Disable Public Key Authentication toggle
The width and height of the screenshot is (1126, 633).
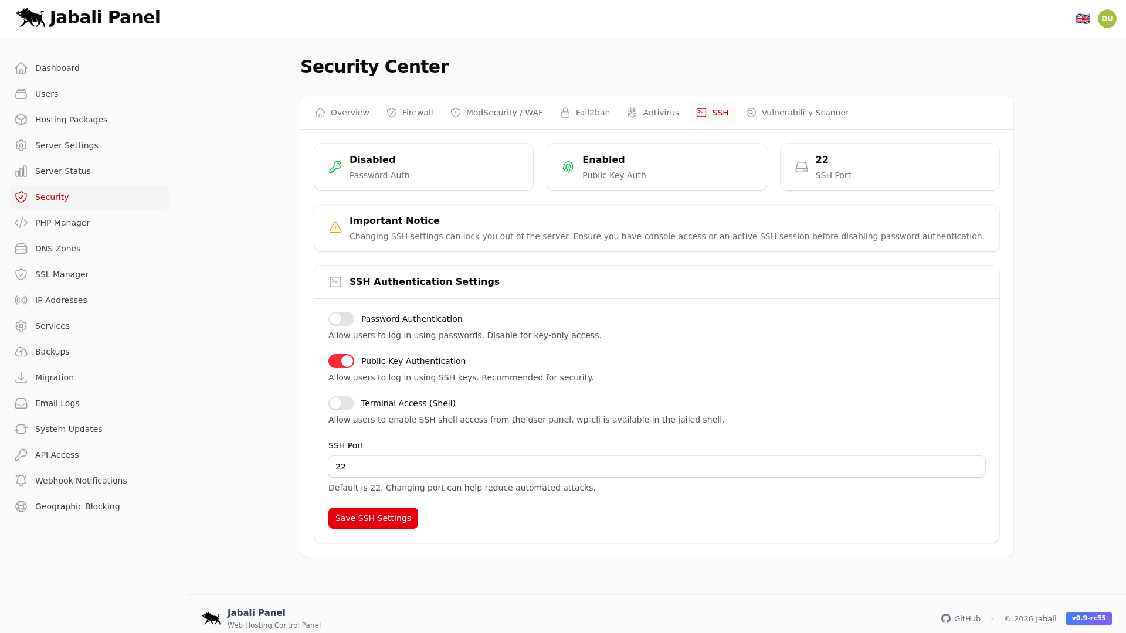coord(341,361)
